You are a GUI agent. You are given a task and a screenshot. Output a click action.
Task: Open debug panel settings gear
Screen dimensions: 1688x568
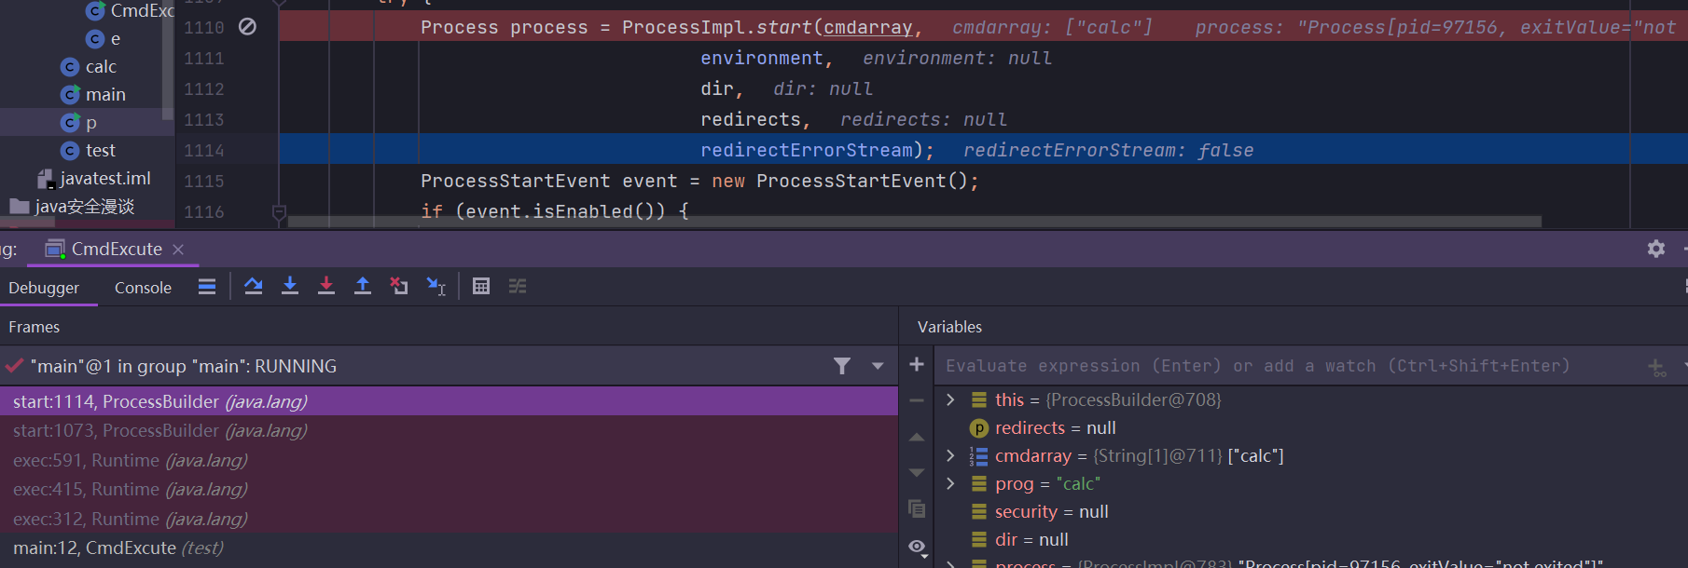click(1656, 249)
